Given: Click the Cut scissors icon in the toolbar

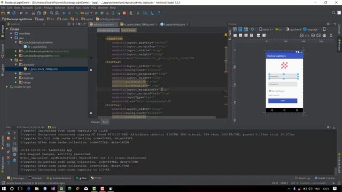Looking at the screenshot, I should (33, 13).
